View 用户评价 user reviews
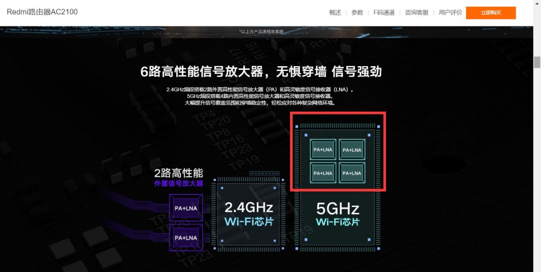The image size is (541, 272). point(450,13)
